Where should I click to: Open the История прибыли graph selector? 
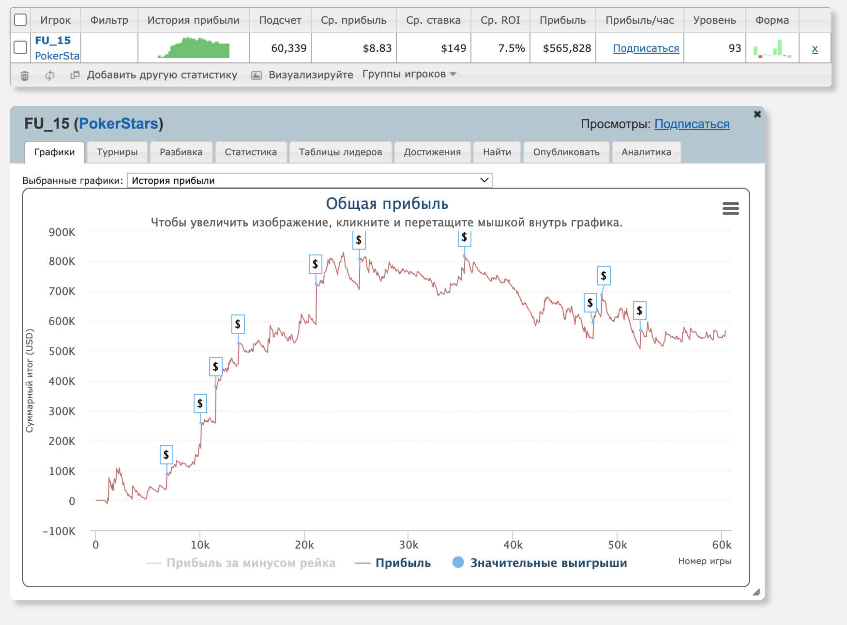309,180
